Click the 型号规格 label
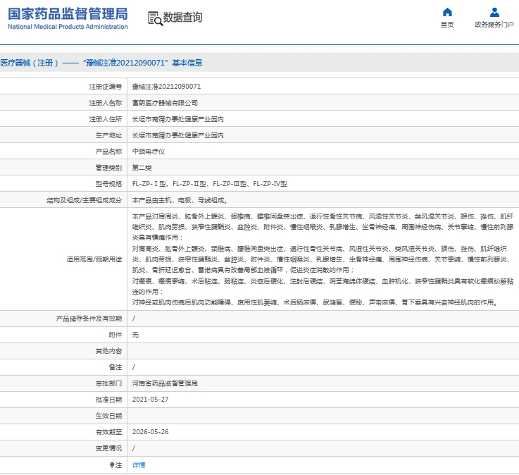This screenshot has height=475, width=519. 108,184
